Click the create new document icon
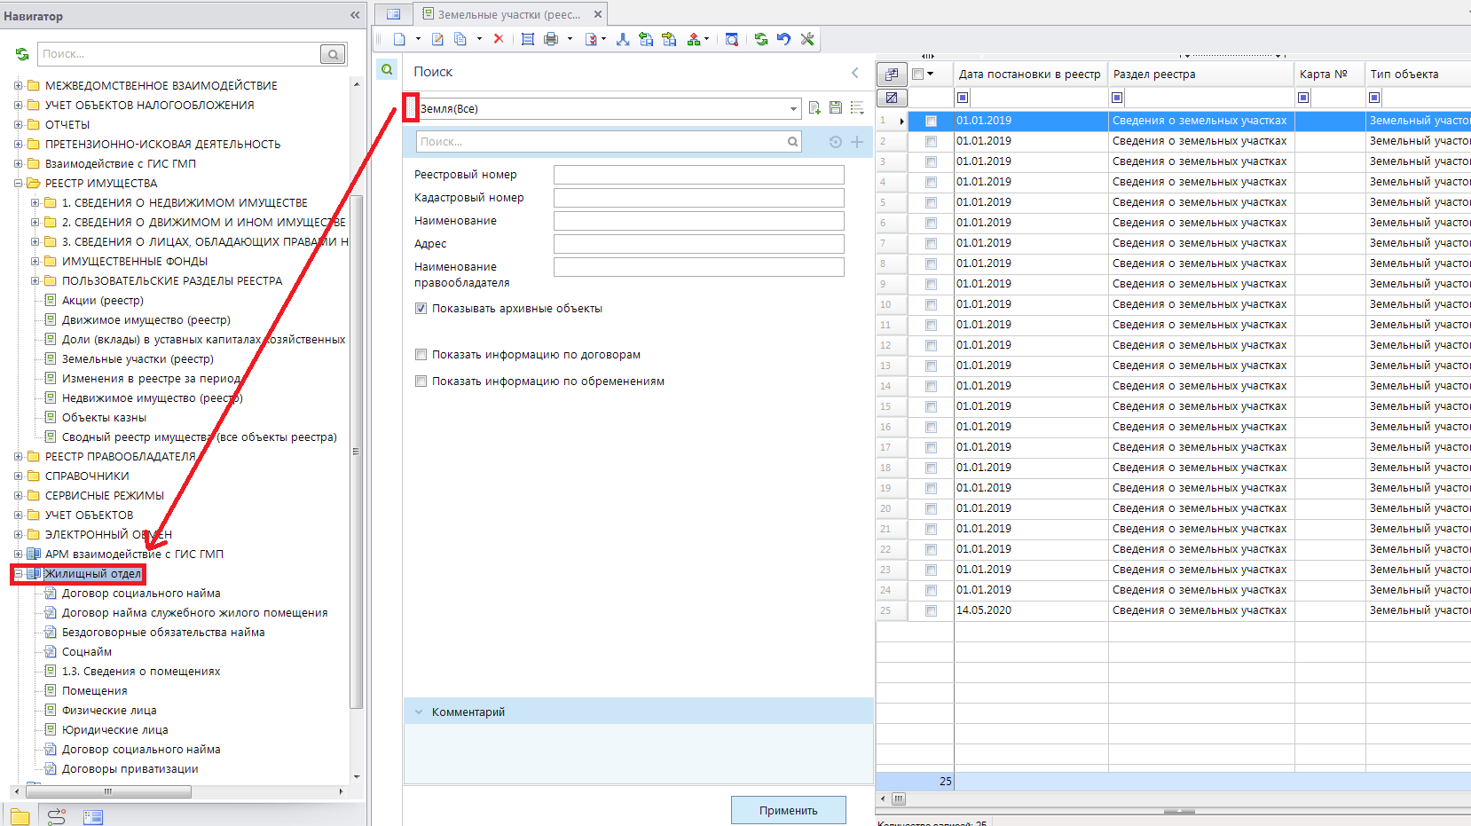Screen dimensions: 1471x826 click(x=399, y=39)
